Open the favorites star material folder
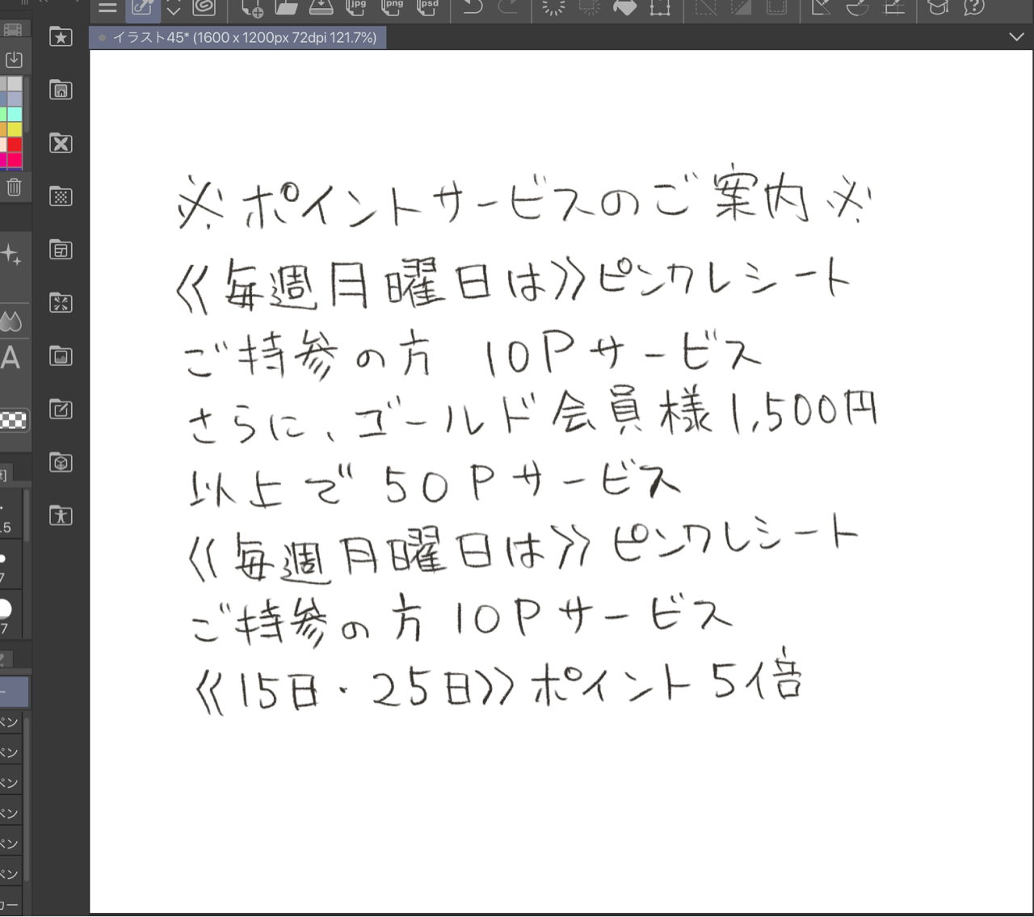Screen dimensions: 1034x917 click(61, 37)
